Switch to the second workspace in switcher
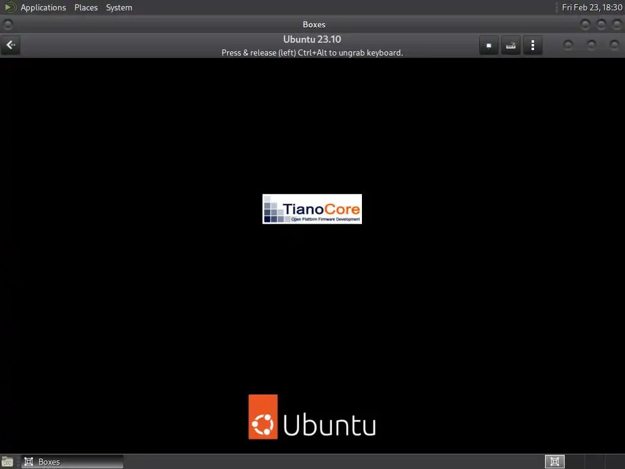 coord(574,462)
